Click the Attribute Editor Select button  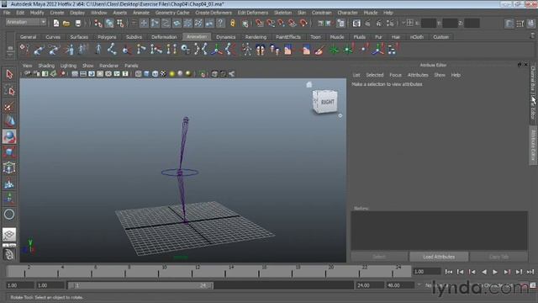tap(379, 257)
